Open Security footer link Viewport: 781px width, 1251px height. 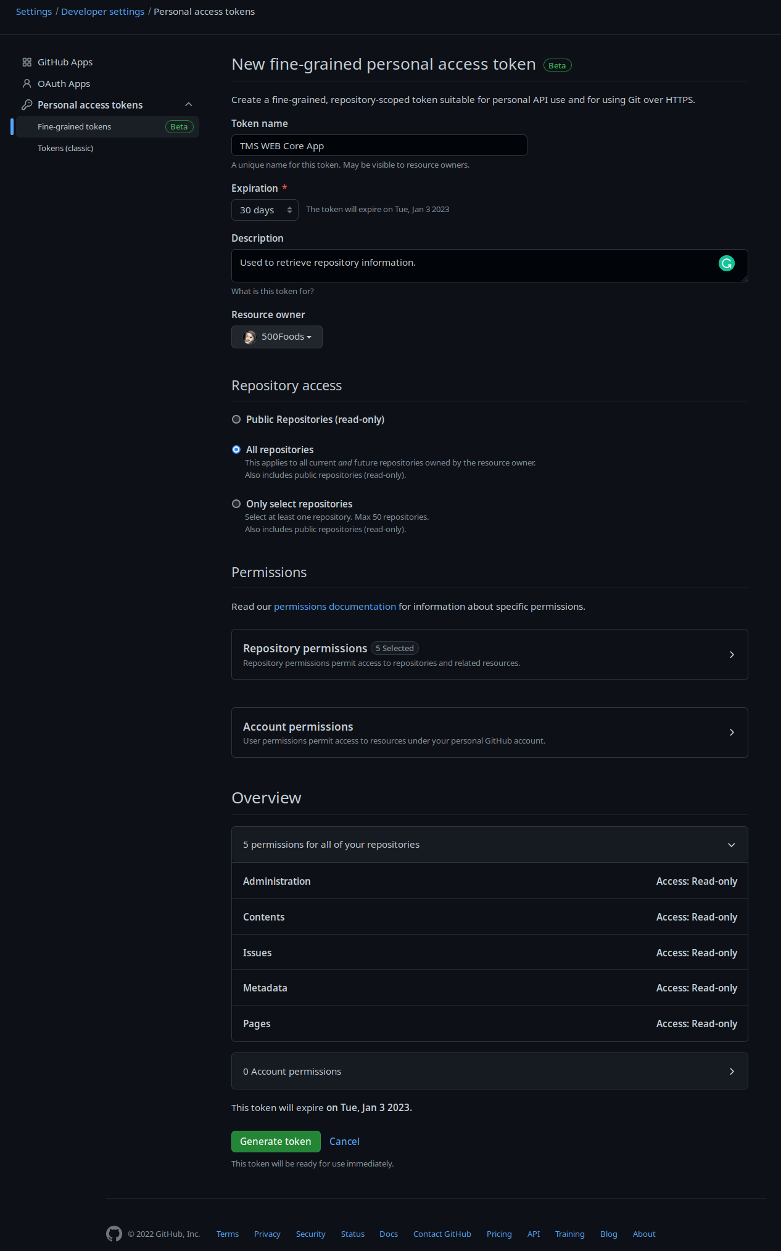pos(311,1234)
